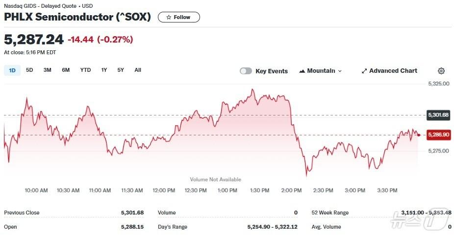This screenshot has height=236, width=454.
Task: Choose the 6M chart range
Action: (66, 70)
